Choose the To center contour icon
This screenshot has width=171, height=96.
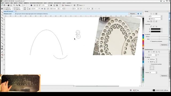pos(151,14)
